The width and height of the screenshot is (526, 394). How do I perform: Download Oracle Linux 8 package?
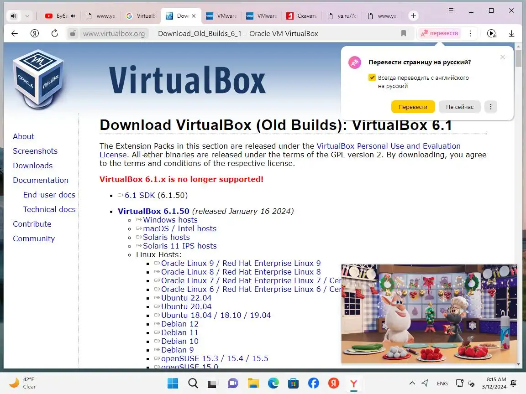click(x=241, y=272)
